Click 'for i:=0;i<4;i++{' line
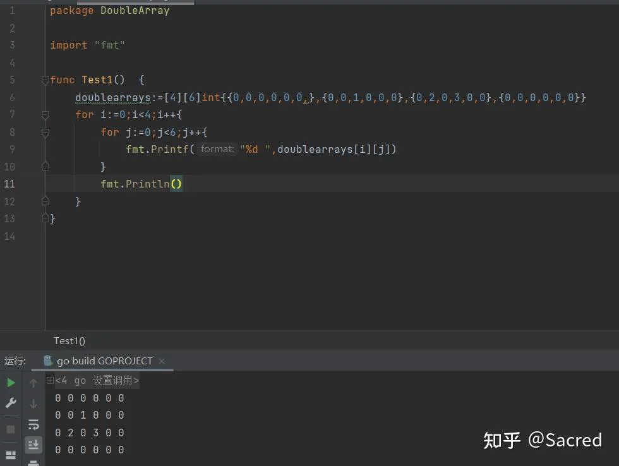Image resolution: width=619 pixels, height=466 pixels. point(129,114)
